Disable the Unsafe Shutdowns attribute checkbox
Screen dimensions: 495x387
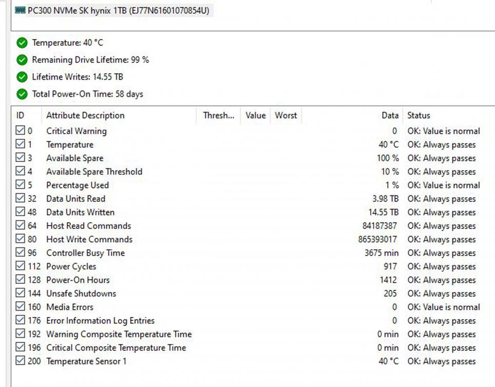[20, 293]
